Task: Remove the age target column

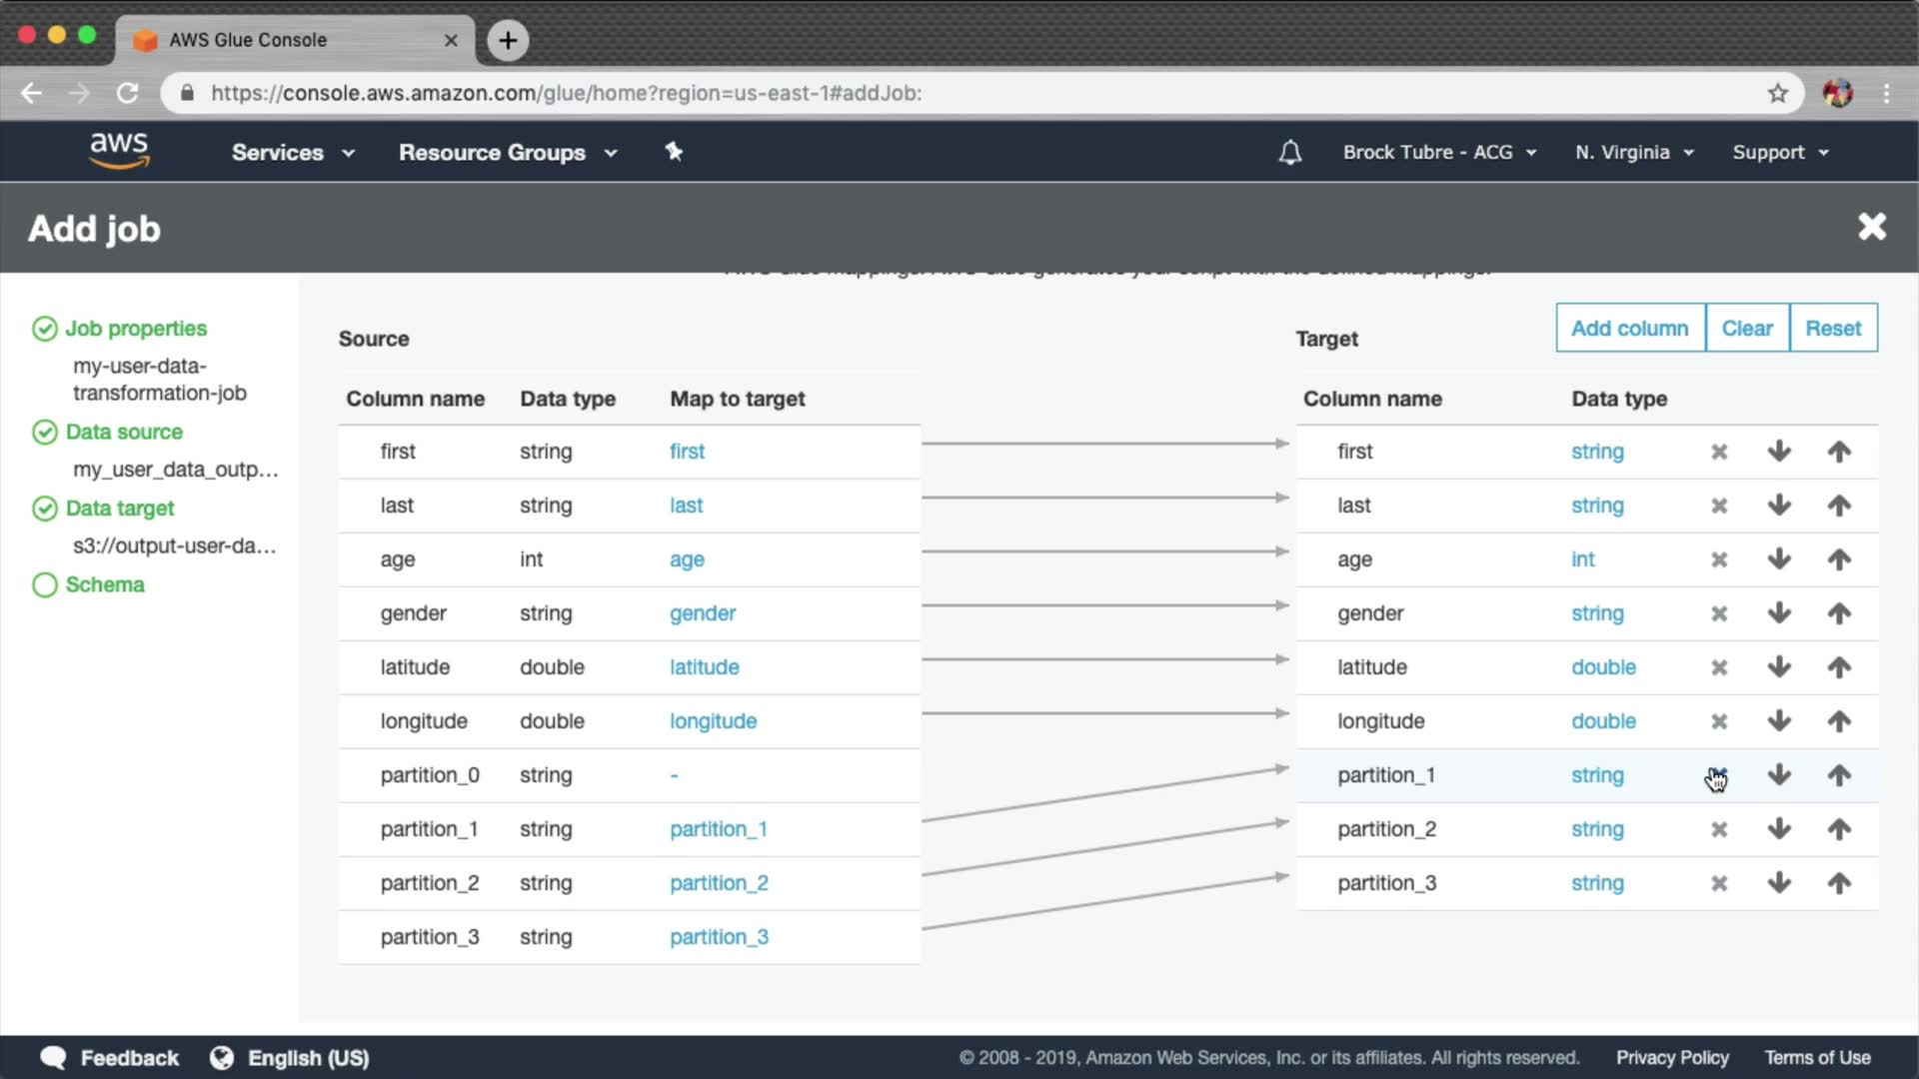Action: pos(1718,559)
